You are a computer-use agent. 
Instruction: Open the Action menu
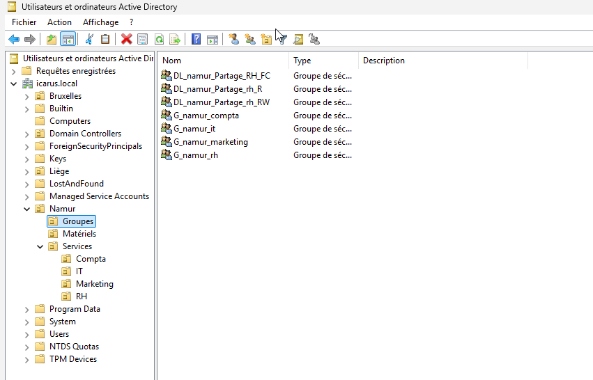pos(59,22)
